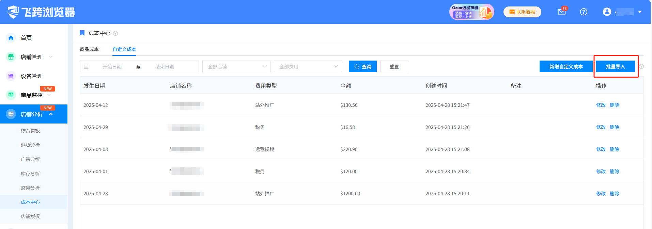The height and width of the screenshot is (229, 652).
Task: Click the 开始日期 input field
Action: (112, 67)
